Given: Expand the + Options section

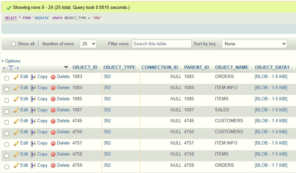Looking at the screenshot, I should pos(11,61).
